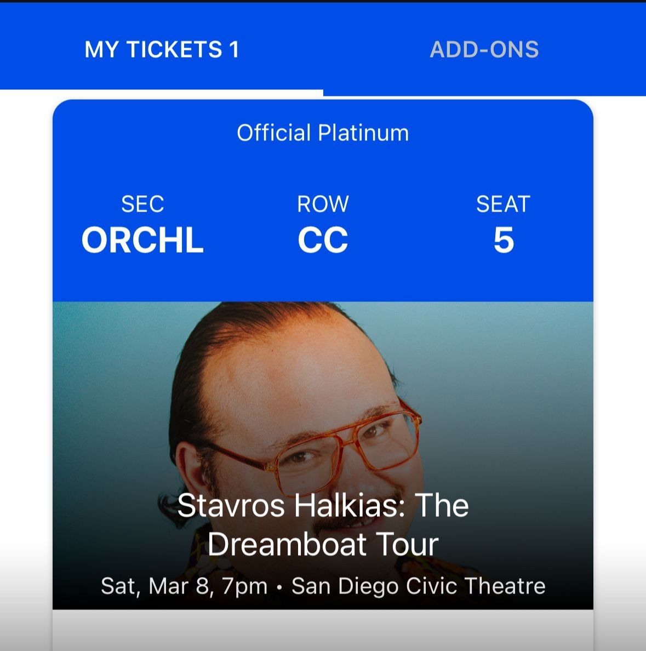Screen dimensions: 646x651
Task: Click the gray area below event details
Action: pos(323,630)
